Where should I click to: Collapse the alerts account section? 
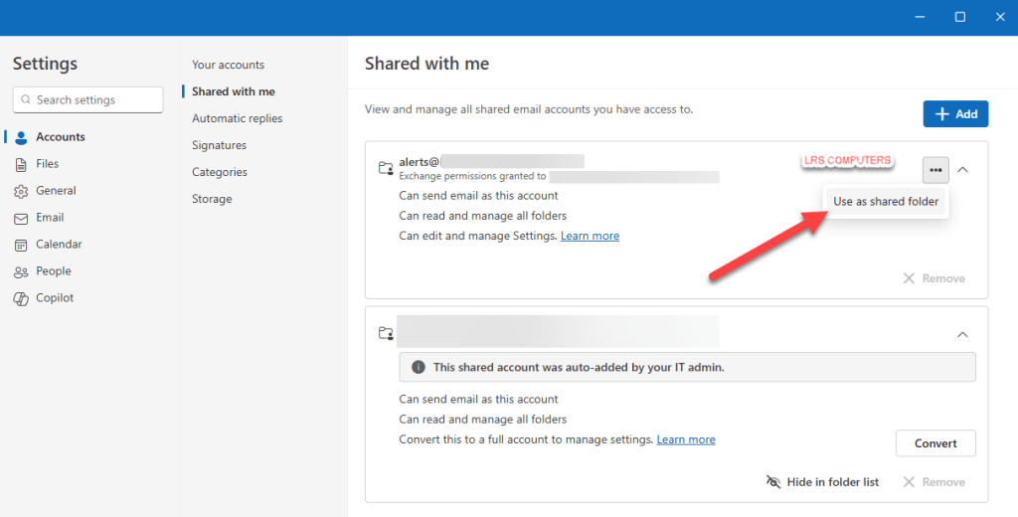tap(962, 170)
